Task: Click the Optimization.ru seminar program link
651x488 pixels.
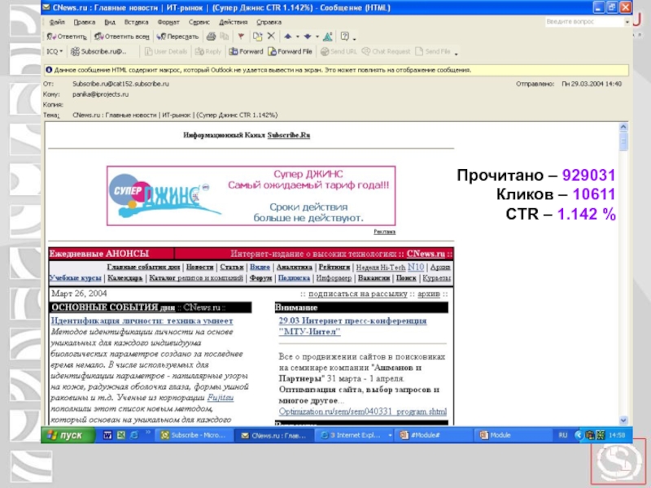Action: [x=362, y=412]
